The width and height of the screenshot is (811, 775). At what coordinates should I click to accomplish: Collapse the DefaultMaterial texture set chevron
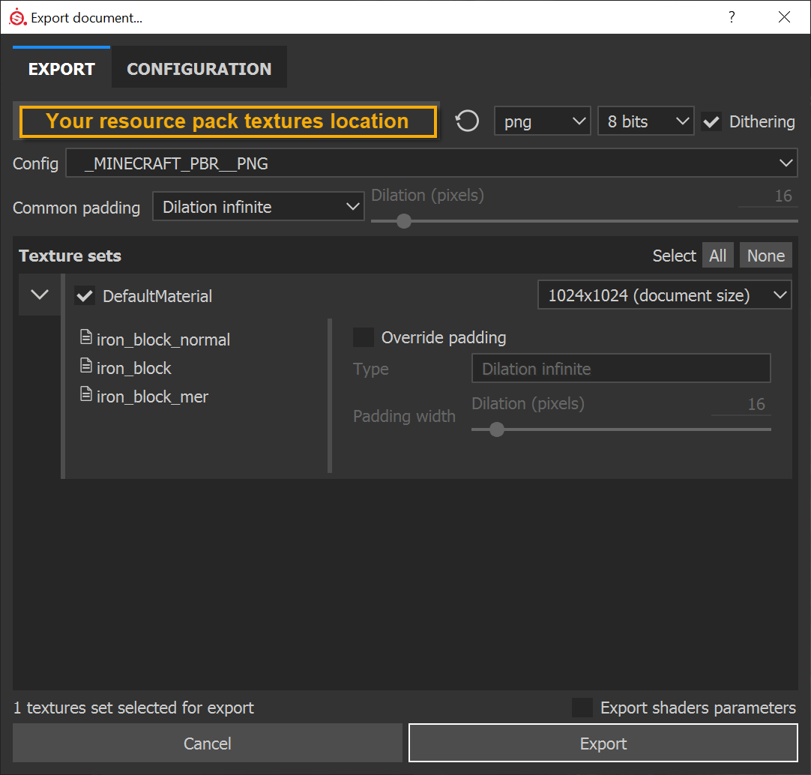tap(40, 295)
